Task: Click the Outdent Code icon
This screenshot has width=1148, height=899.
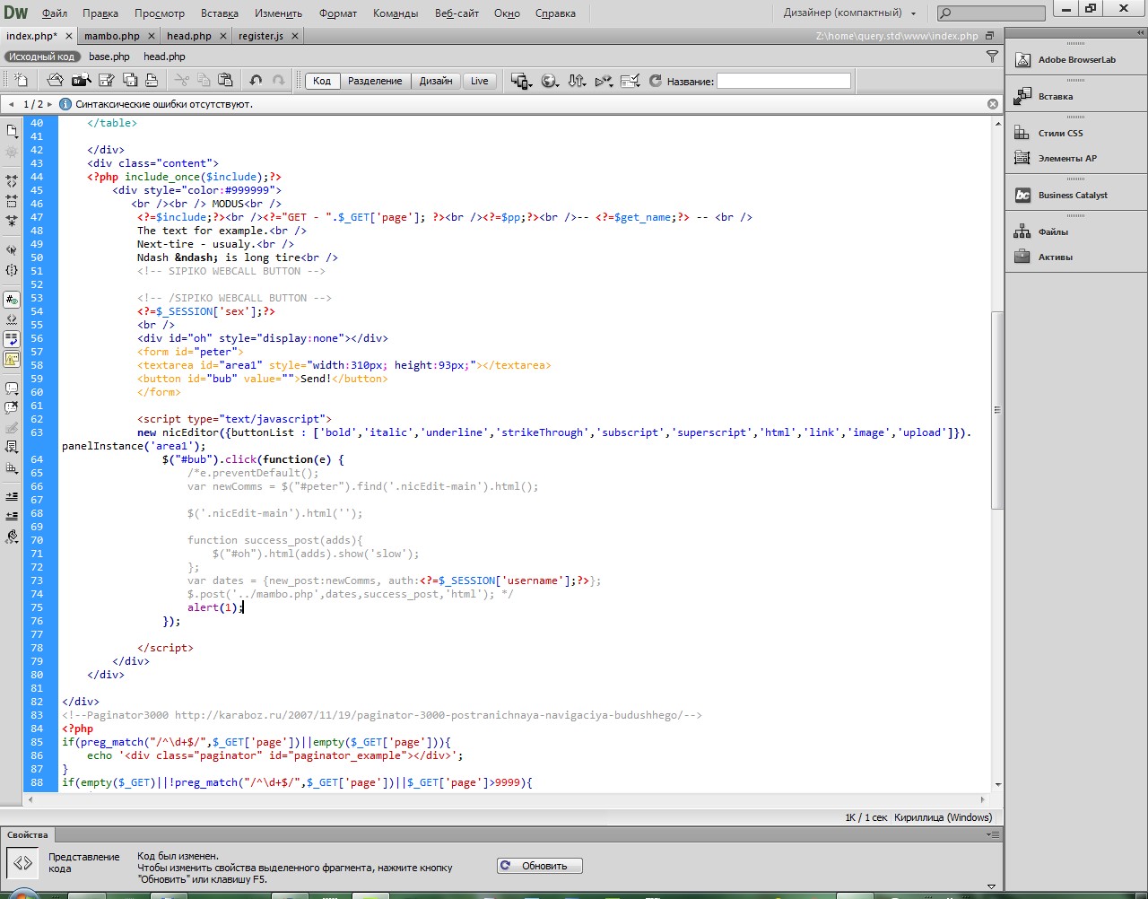Action: point(12,515)
